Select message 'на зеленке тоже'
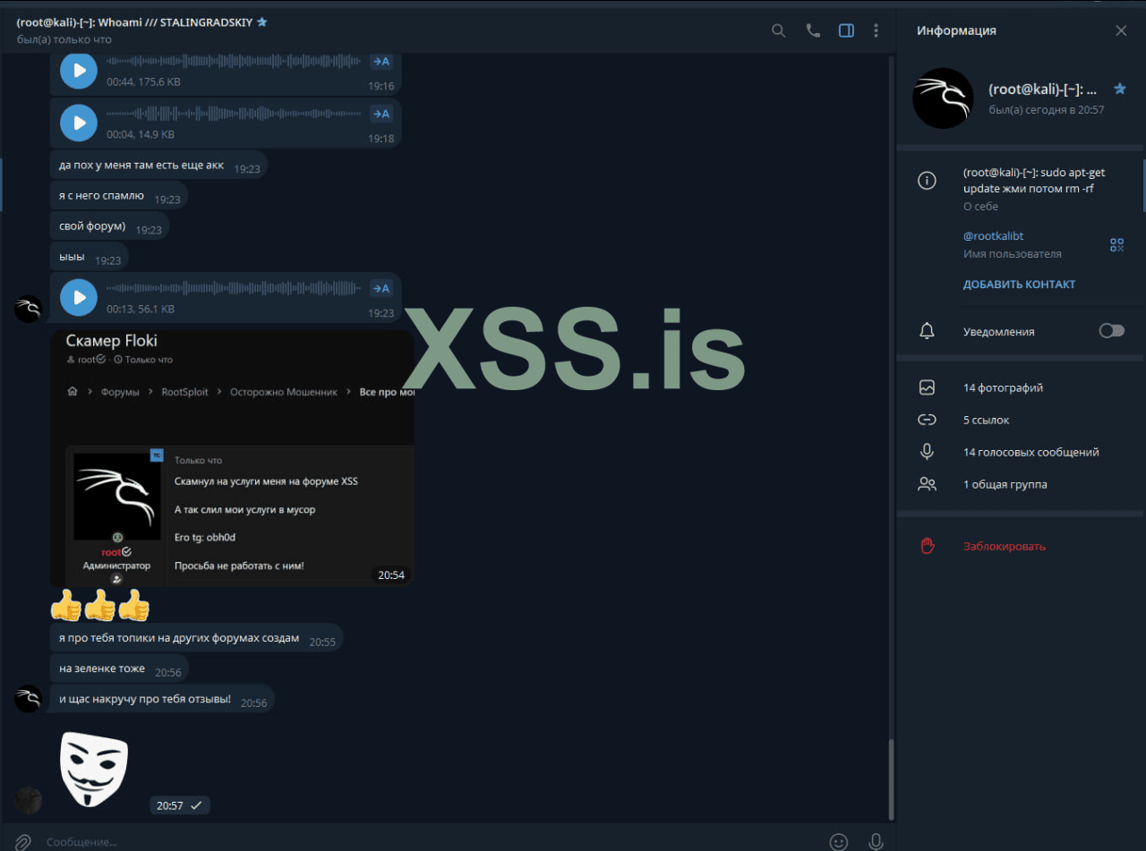The width and height of the screenshot is (1146, 851). (119, 669)
